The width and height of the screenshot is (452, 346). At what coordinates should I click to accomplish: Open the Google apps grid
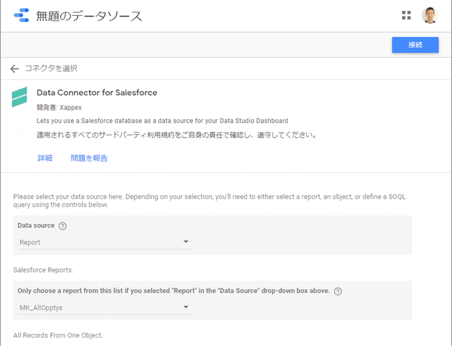406,16
